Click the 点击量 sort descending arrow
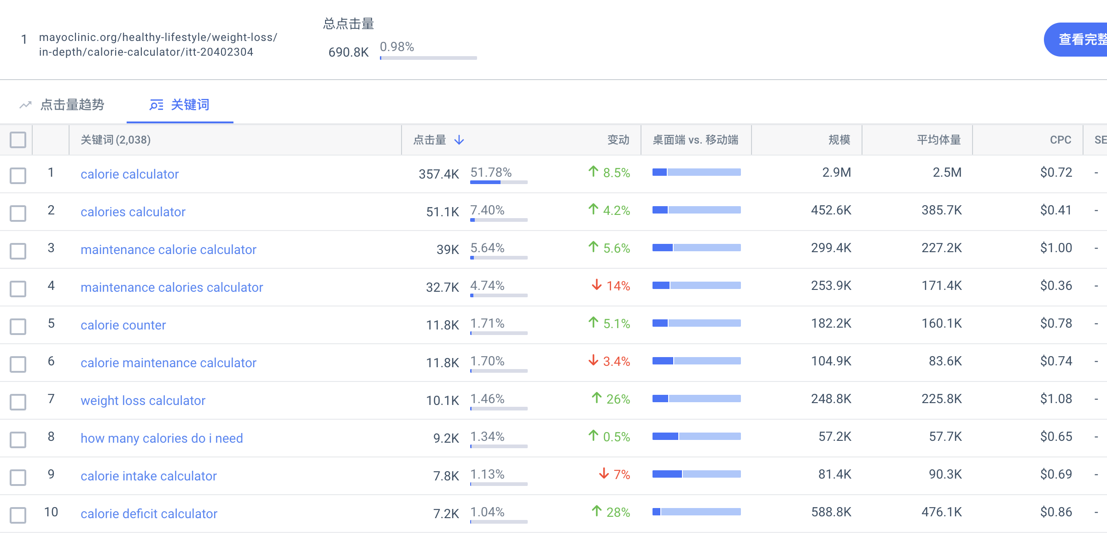 pyautogui.click(x=459, y=140)
